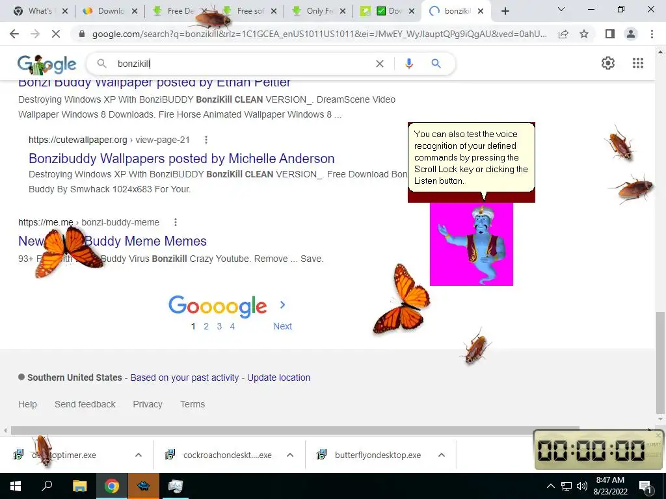Screen dimensions: 666x499
Task: Open Google quick settings gear
Action: (608, 63)
